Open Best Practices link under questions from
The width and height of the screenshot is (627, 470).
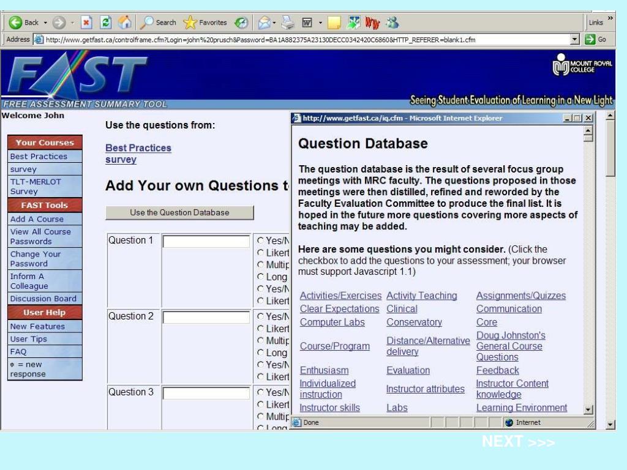click(138, 148)
